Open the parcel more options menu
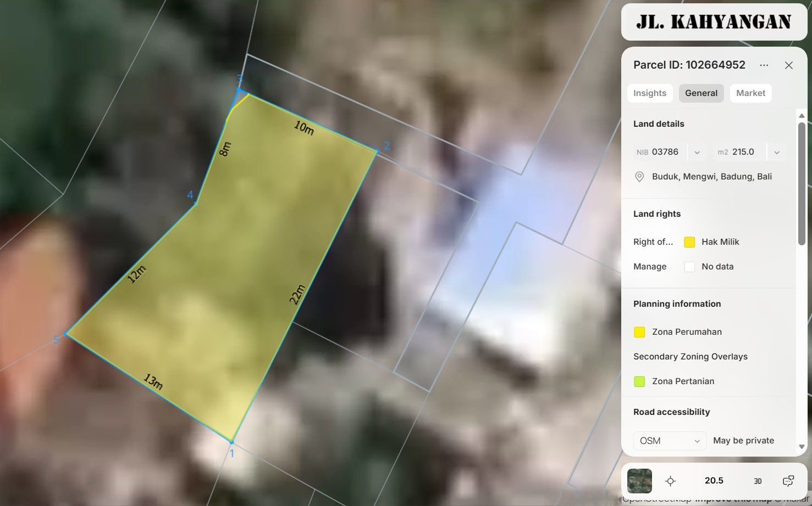This screenshot has height=506, width=812. [764, 65]
